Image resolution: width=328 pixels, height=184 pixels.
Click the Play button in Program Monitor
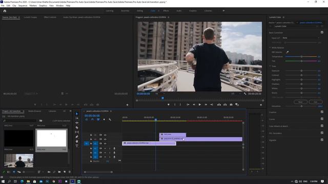(x=199, y=104)
